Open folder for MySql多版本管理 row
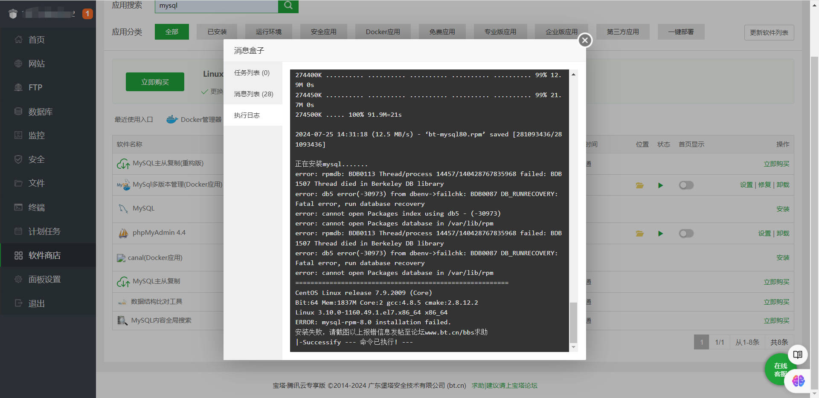The width and height of the screenshot is (819, 398). (639, 185)
